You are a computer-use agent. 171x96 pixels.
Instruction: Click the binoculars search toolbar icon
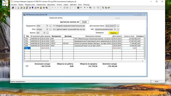[x=38, y=8]
